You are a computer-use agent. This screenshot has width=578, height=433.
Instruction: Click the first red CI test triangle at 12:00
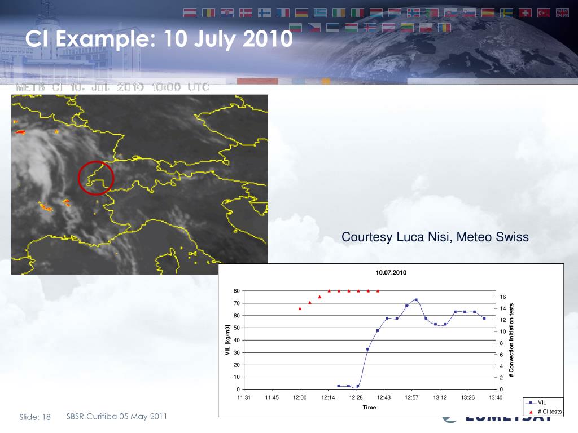tap(300, 308)
